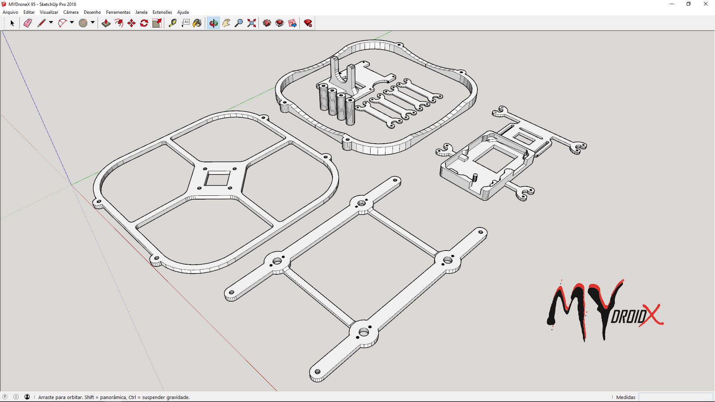Select the Pan hand tool
Viewport: 715px width, 402px height.
pyautogui.click(x=226, y=23)
